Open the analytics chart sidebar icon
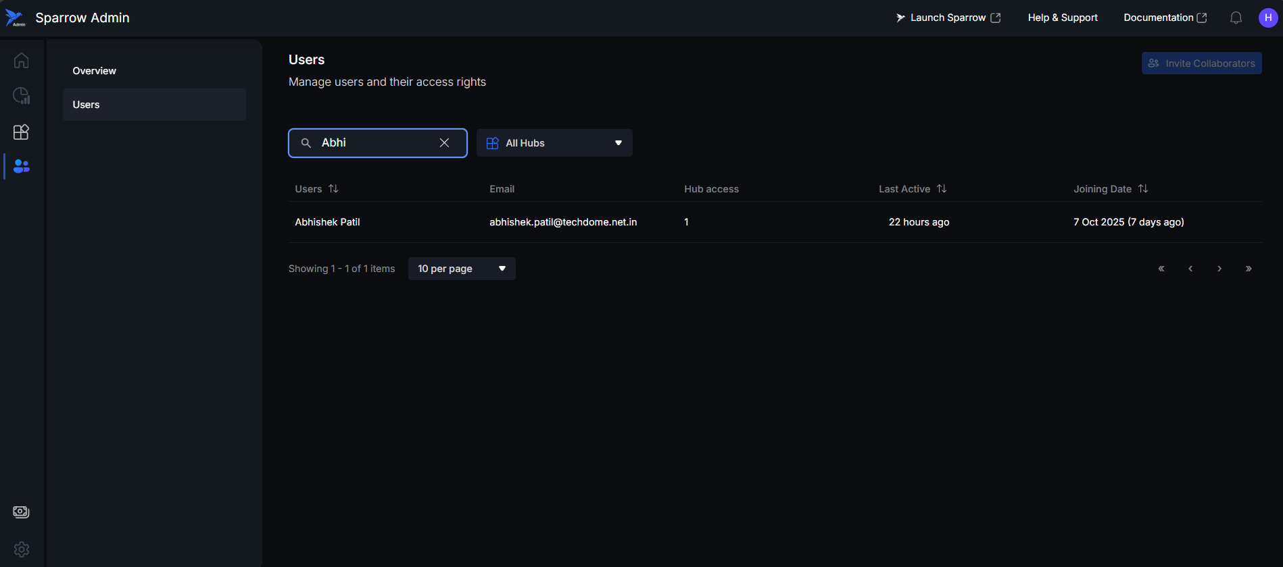 coord(21,96)
